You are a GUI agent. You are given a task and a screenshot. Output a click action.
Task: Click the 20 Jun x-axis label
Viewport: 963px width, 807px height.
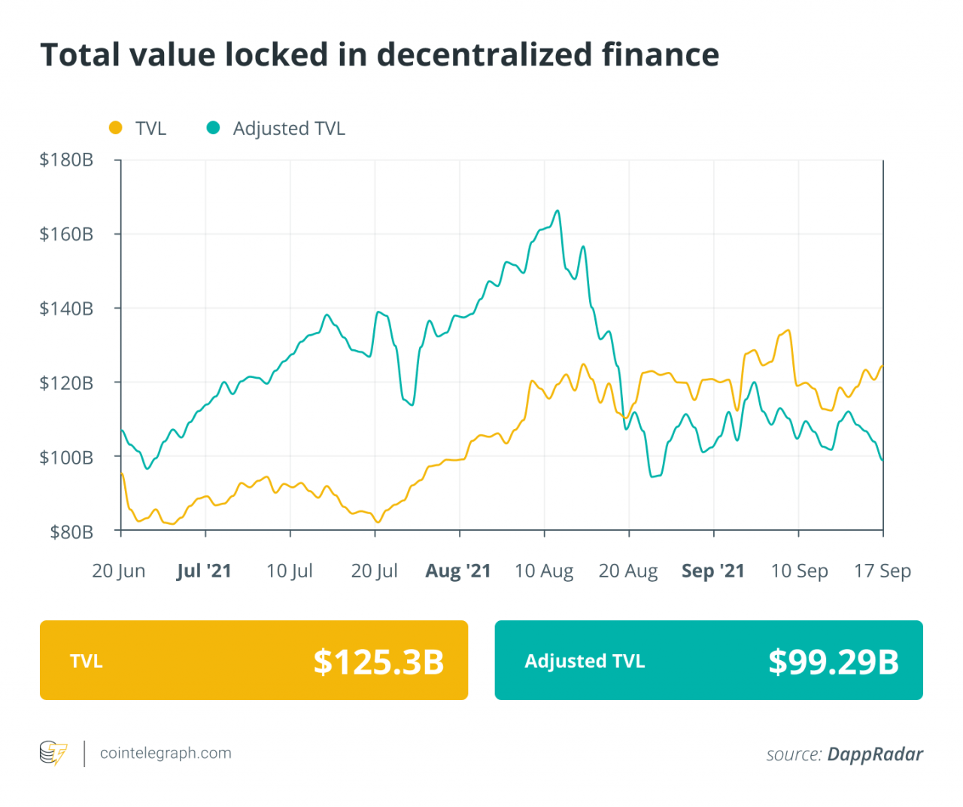point(119,571)
